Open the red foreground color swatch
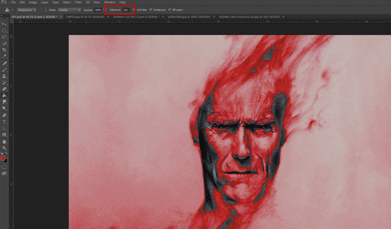 (3, 158)
